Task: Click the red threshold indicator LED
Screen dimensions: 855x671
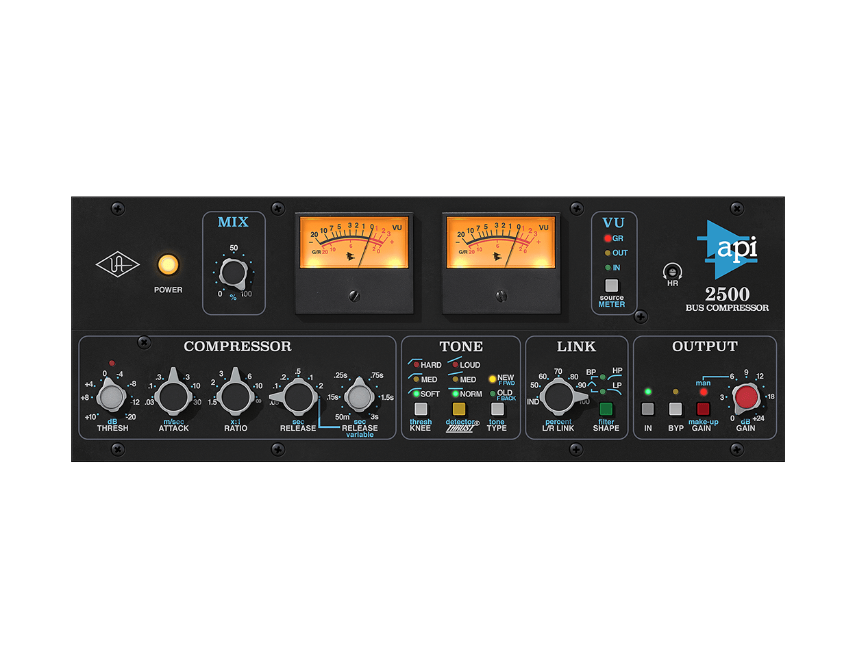Action: pyautogui.click(x=112, y=364)
